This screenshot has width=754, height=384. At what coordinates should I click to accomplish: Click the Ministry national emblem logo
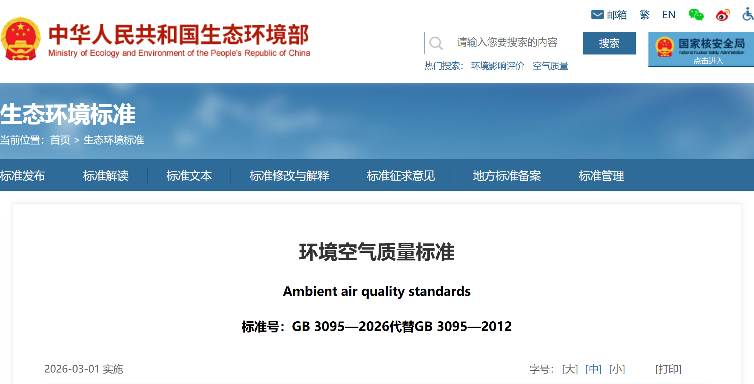pyautogui.click(x=22, y=39)
